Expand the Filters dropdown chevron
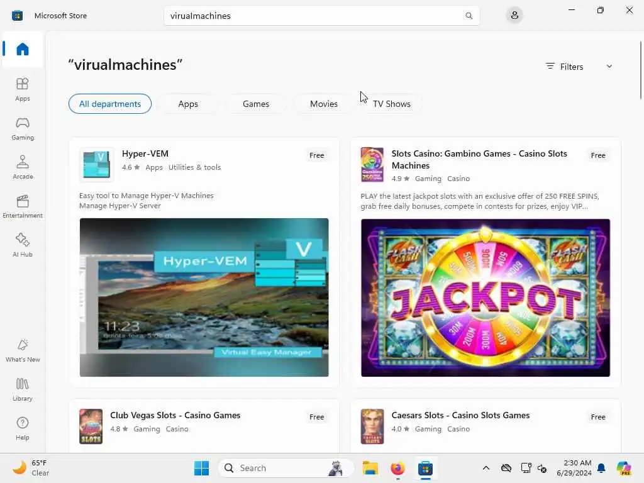644x483 pixels. coord(609,66)
